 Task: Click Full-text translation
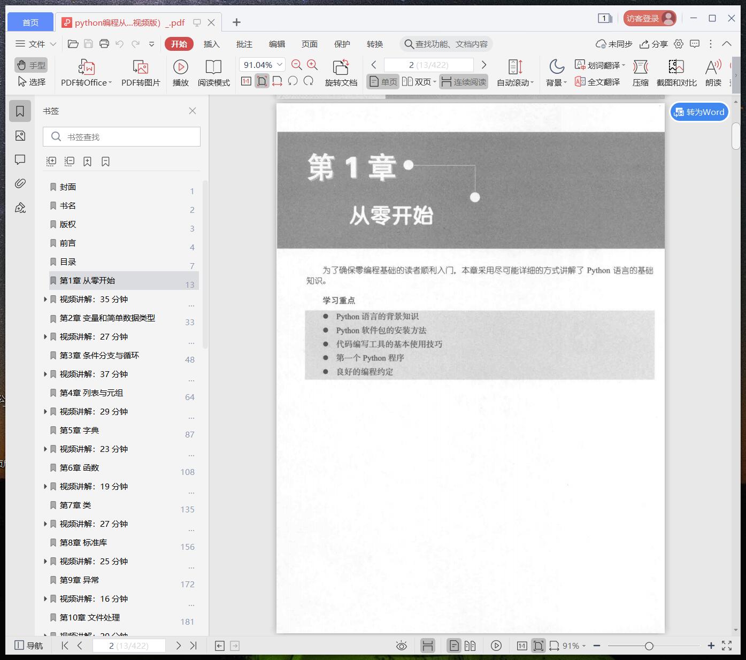point(597,82)
